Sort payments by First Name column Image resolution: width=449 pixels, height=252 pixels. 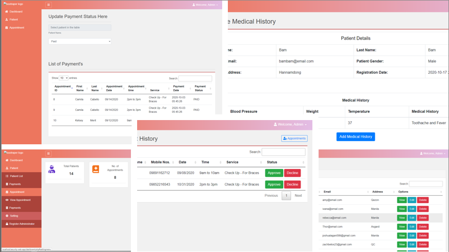[80, 88]
